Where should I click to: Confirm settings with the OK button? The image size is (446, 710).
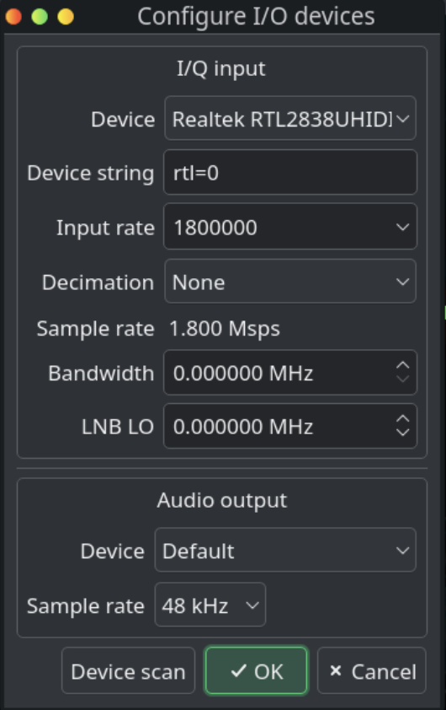click(256, 671)
